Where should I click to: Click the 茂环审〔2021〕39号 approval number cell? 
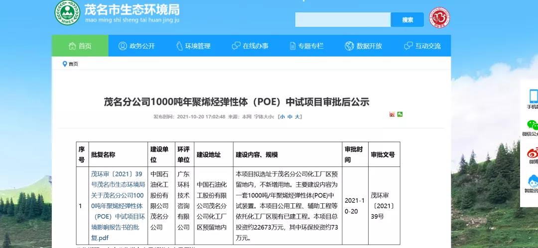click(384, 206)
